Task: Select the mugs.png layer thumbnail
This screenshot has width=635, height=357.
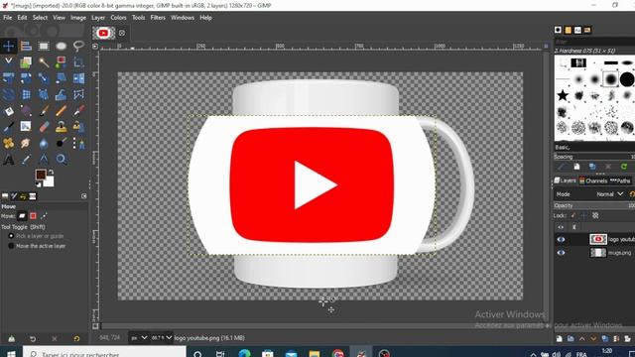Action: click(598, 253)
